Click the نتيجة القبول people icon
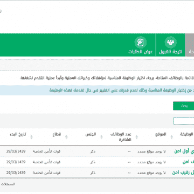 coord(170,43)
